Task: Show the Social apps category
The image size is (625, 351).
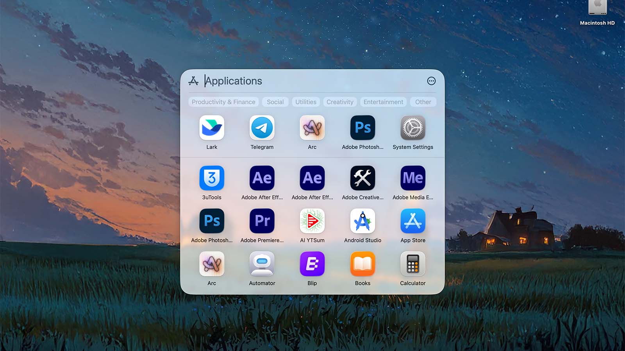Action: click(275, 102)
